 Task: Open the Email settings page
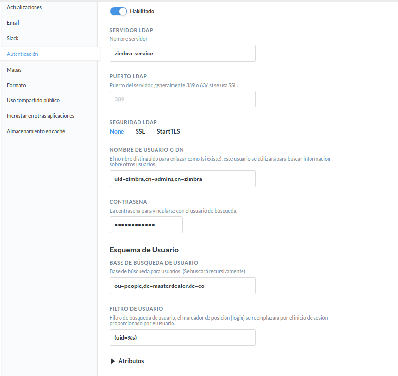point(13,22)
